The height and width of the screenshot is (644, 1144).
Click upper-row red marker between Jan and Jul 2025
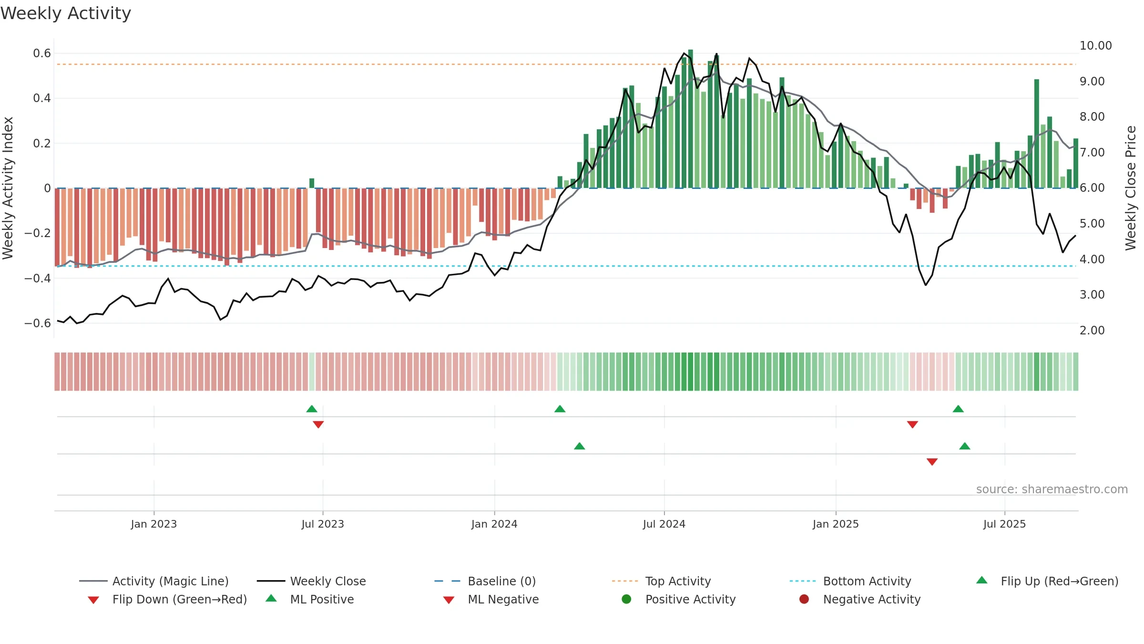tap(913, 425)
